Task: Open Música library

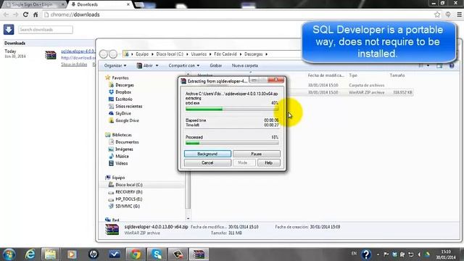Action: coord(122,157)
